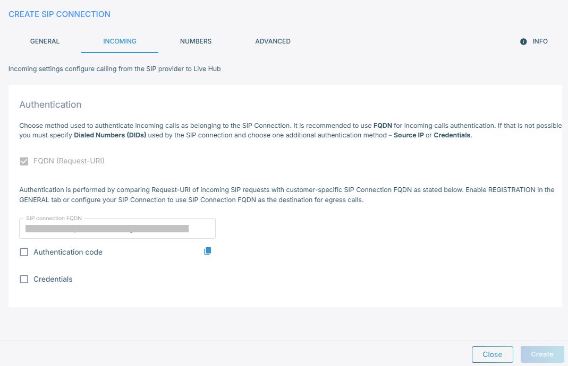
Task: Select the INCOMING tab
Action: (x=120, y=41)
